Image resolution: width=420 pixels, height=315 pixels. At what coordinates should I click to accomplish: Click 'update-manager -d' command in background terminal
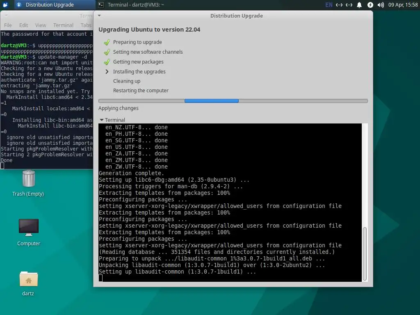(x=62, y=57)
